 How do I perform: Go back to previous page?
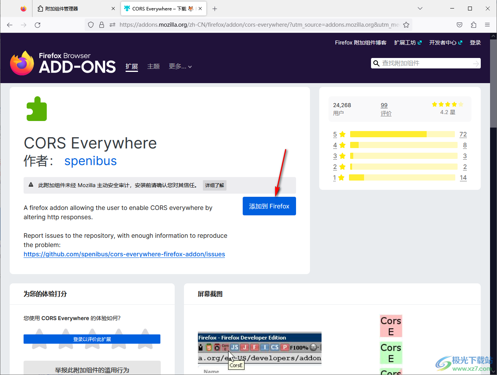(10, 25)
